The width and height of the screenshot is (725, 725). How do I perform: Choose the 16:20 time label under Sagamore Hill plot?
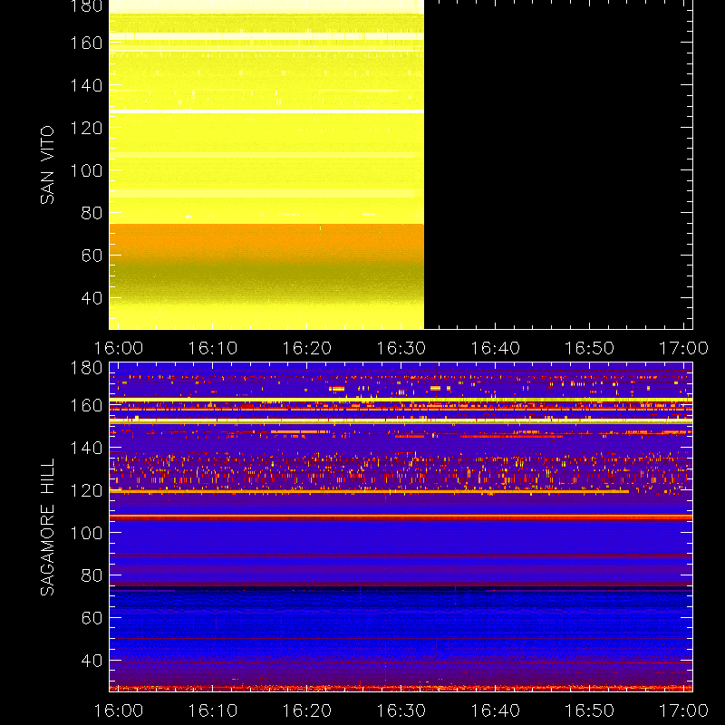307,710
